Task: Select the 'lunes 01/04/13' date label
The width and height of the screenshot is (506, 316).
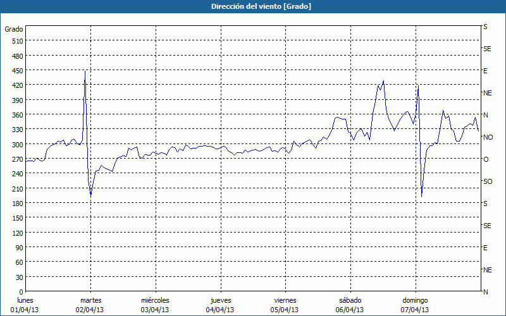Action: (25, 305)
